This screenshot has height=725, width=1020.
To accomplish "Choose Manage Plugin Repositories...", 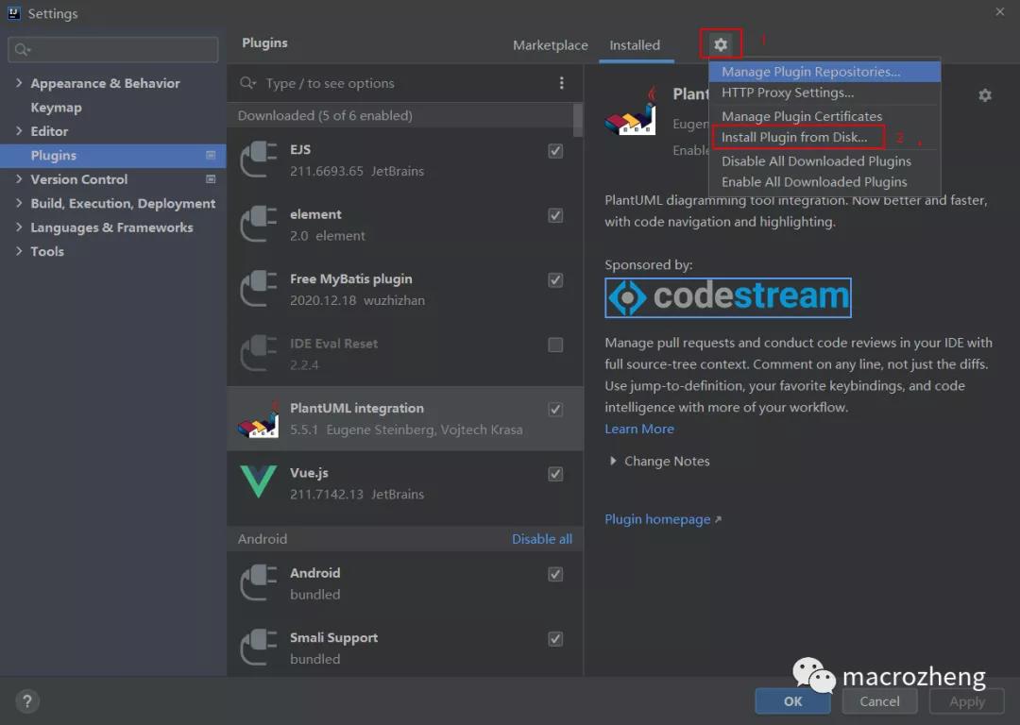I will (824, 72).
